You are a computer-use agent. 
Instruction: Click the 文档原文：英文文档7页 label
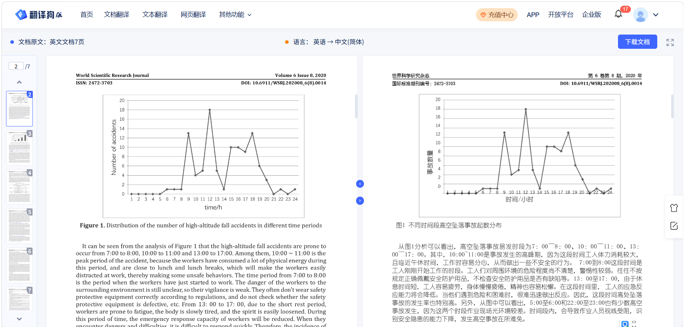pyautogui.click(x=51, y=42)
